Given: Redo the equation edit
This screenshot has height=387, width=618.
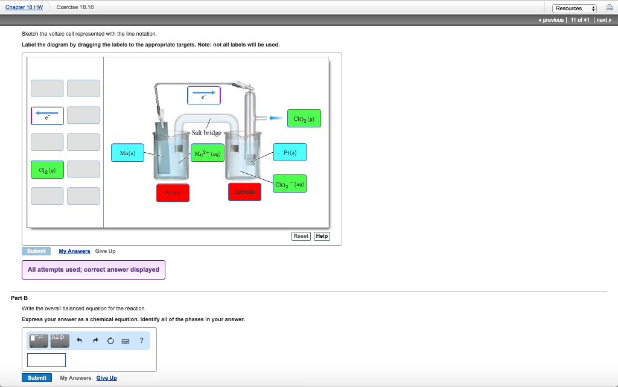Looking at the screenshot, I should [x=95, y=341].
